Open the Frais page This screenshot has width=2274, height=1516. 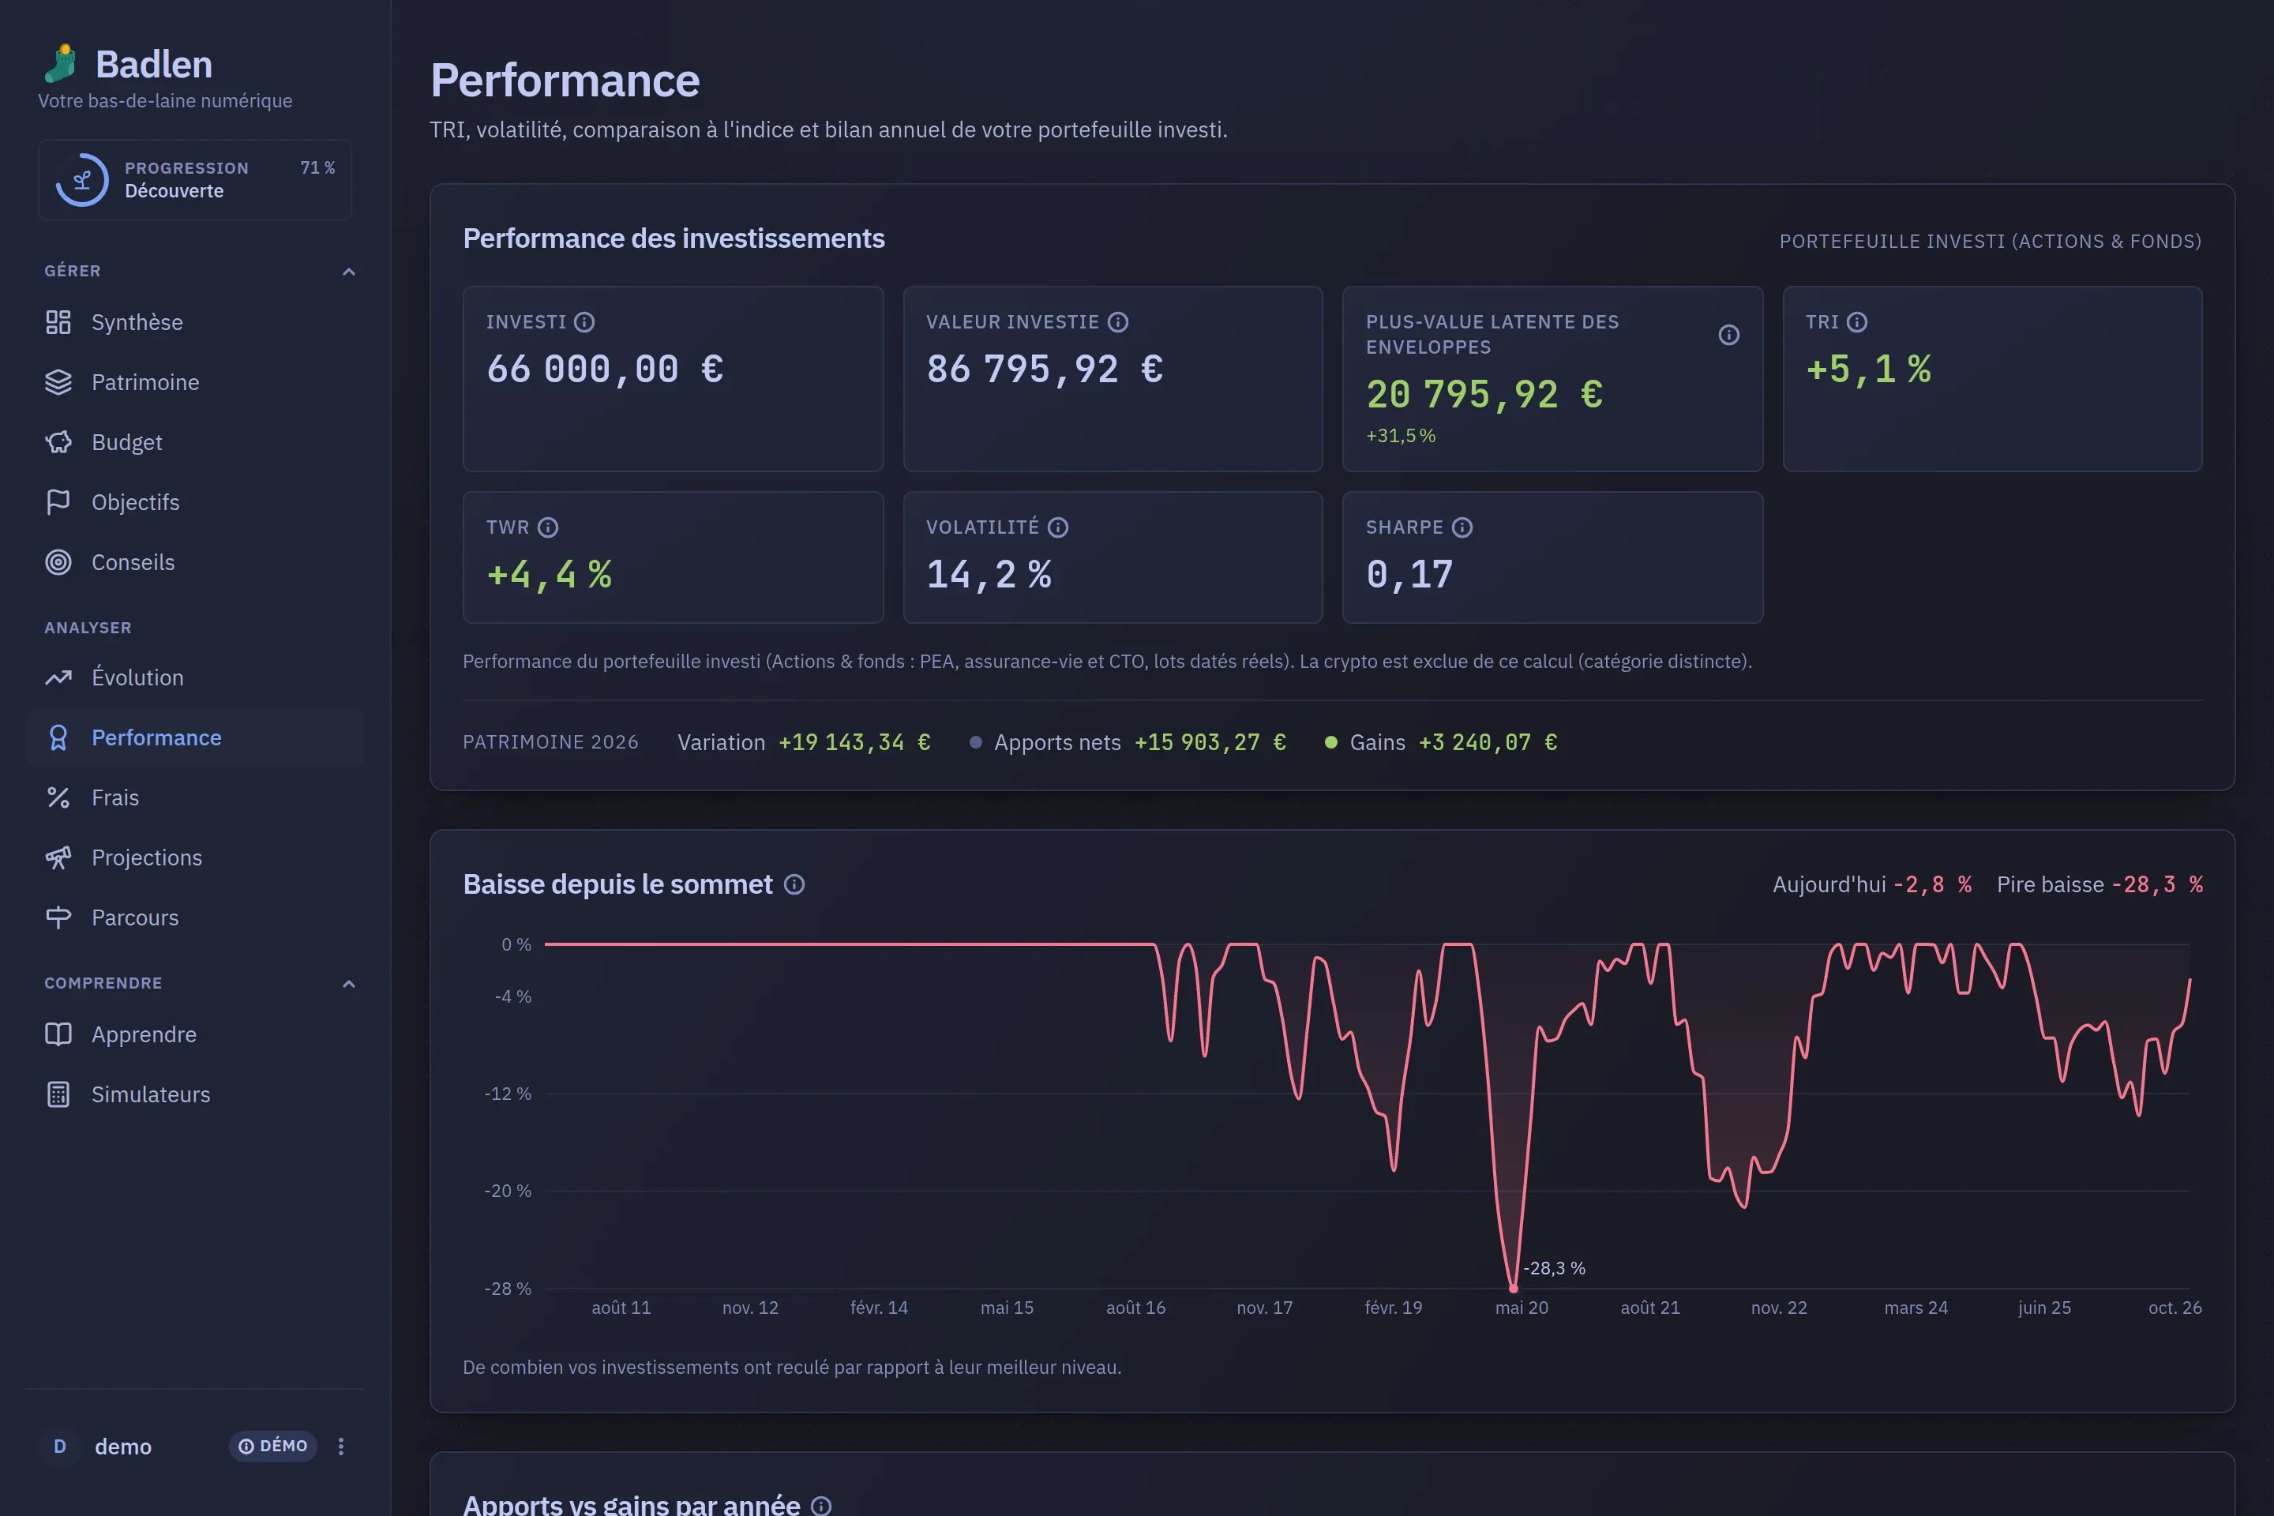[x=195, y=797]
